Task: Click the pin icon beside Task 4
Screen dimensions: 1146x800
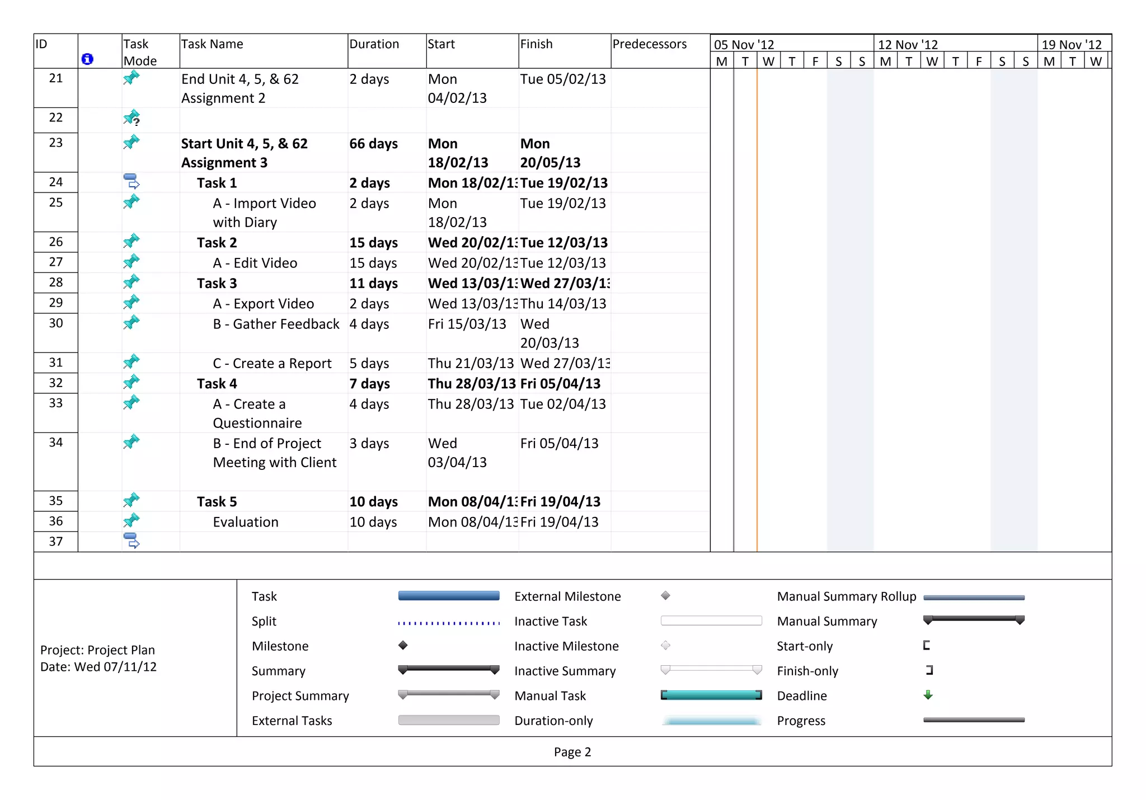Action: 131,382
